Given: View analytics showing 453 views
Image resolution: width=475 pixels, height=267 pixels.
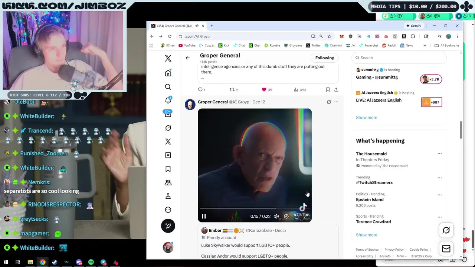Looking at the screenshot, I should (x=300, y=90).
